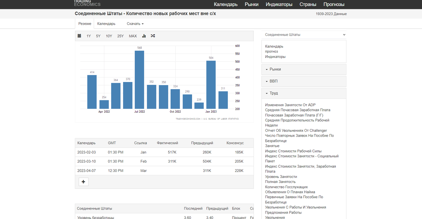Open sidebar Календарь link under country selector
This screenshot has height=219, width=422.
[274, 46]
